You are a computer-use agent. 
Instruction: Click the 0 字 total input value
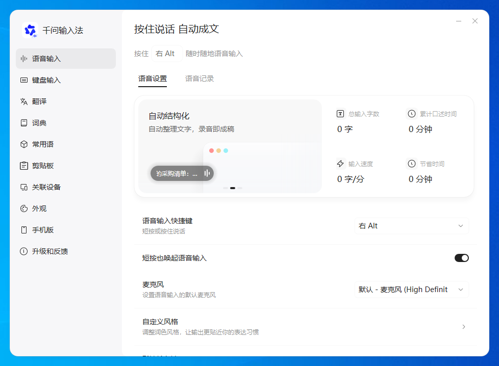tap(345, 129)
